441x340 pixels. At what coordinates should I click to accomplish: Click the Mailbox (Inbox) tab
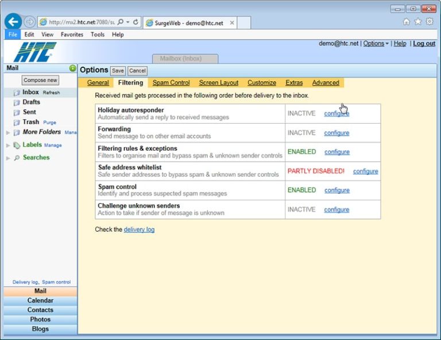pyautogui.click(x=185, y=59)
